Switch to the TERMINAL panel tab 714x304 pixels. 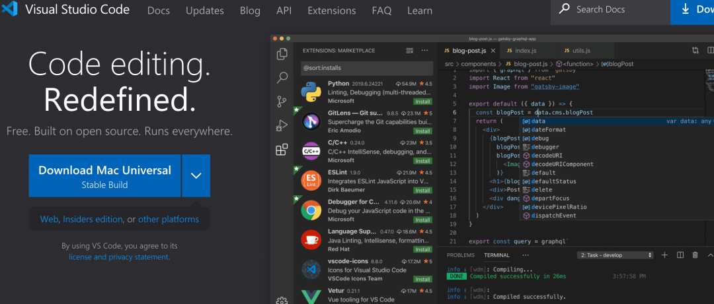496,255
